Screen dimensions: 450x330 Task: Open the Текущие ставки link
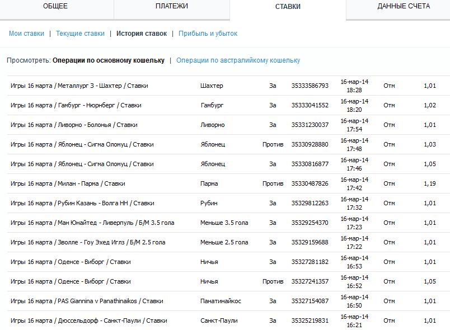[80, 34]
